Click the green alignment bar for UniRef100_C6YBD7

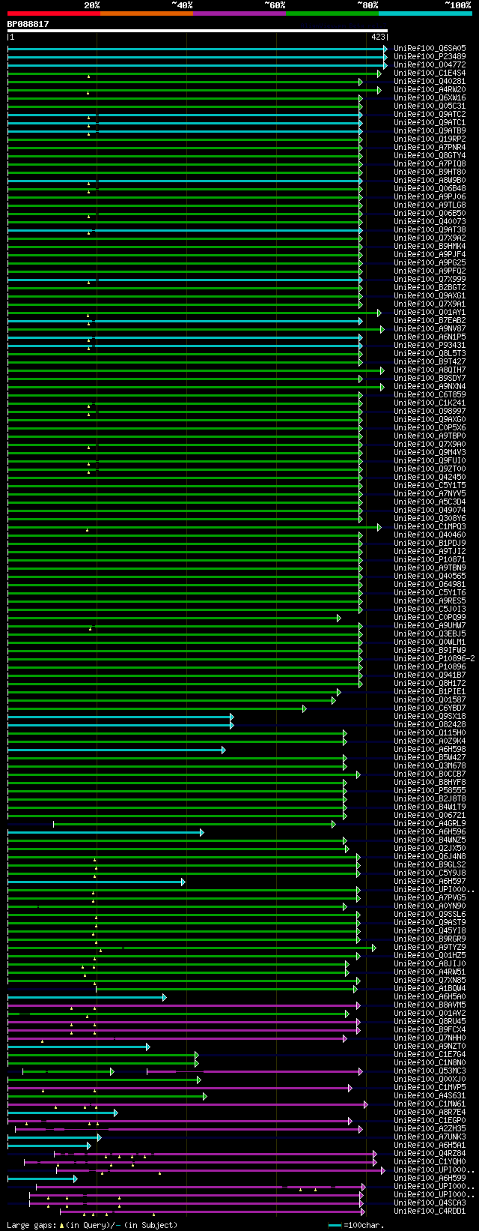point(156,708)
